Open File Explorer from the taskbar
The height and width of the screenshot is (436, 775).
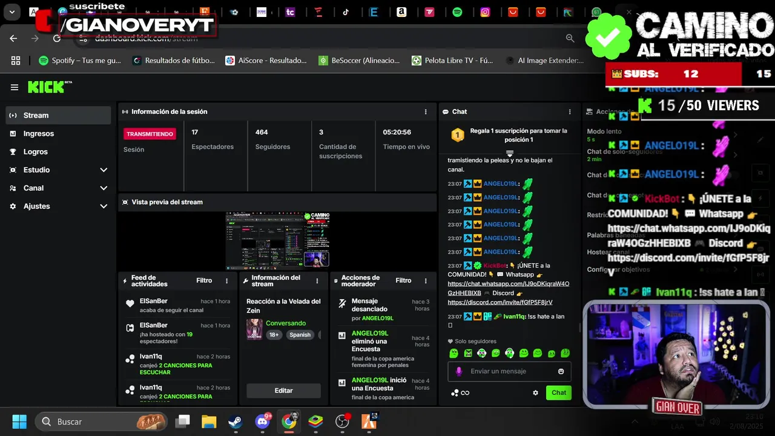click(209, 421)
